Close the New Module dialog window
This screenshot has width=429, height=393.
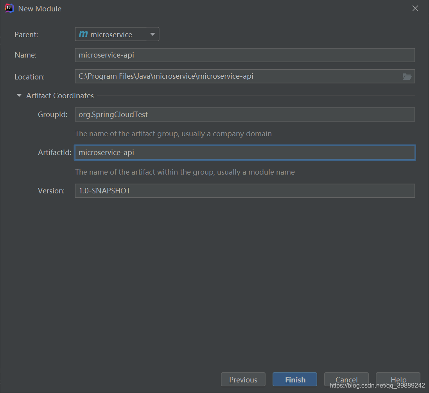point(415,9)
